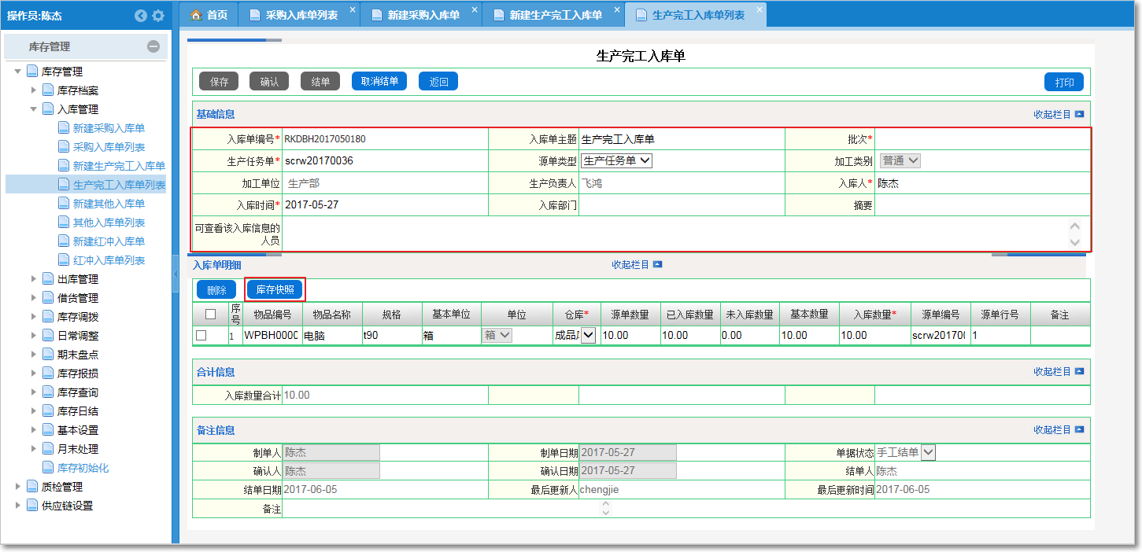This screenshot has width=1142, height=552.
Task: Click the back arrow icon in sidebar header
Action: pos(141,16)
